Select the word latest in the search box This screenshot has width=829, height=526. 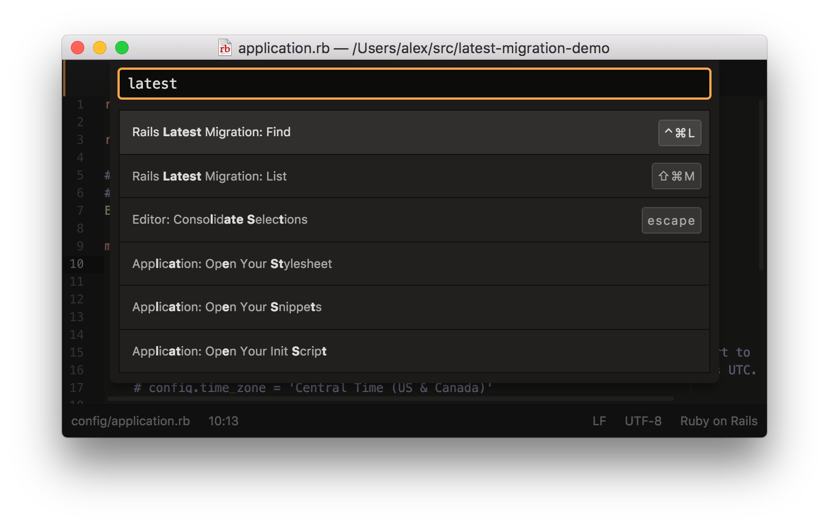(x=152, y=84)
